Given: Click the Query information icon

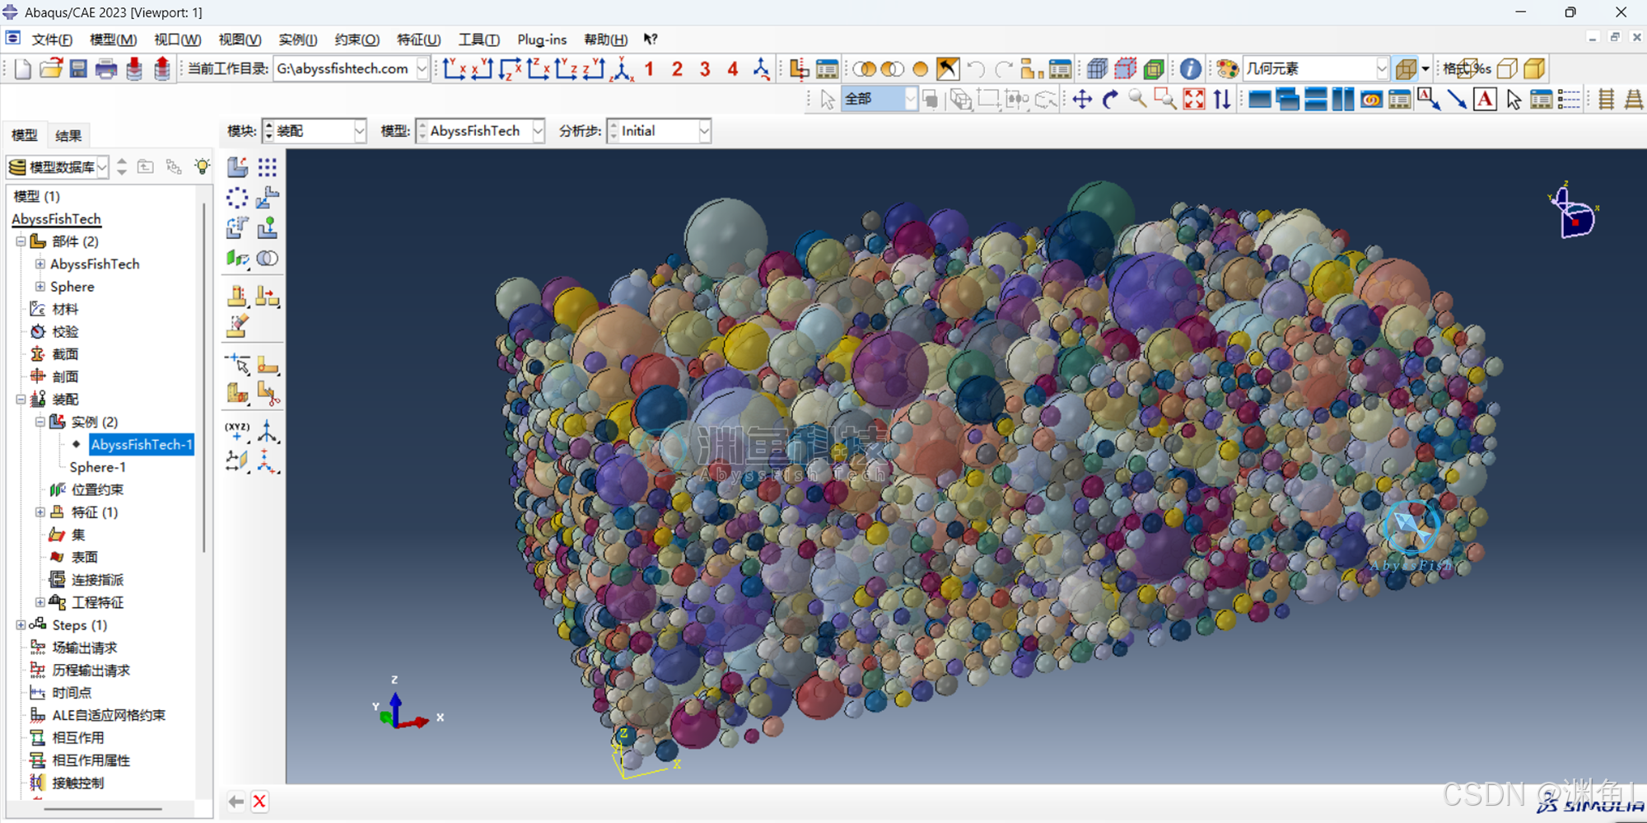Looking at the screenshot, I should click(1190, 69).
